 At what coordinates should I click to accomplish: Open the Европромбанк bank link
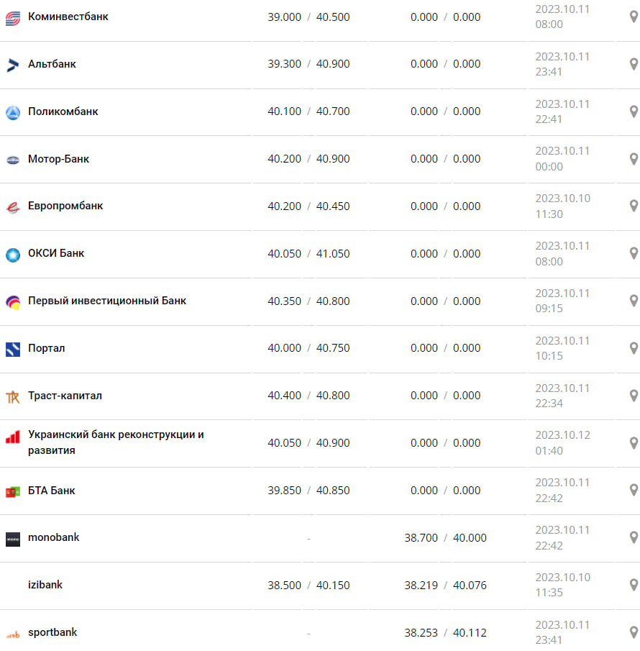click(x=65, y=206)
